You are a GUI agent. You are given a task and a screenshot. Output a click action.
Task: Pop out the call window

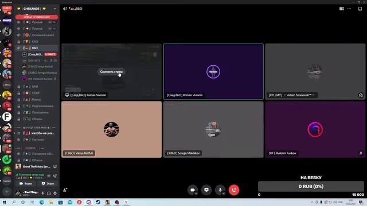pos(360,9)
